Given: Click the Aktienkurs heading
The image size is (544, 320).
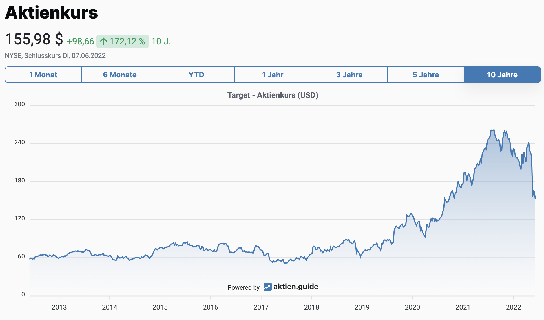Looking at the screenshot, I should (x=52, y=13).
